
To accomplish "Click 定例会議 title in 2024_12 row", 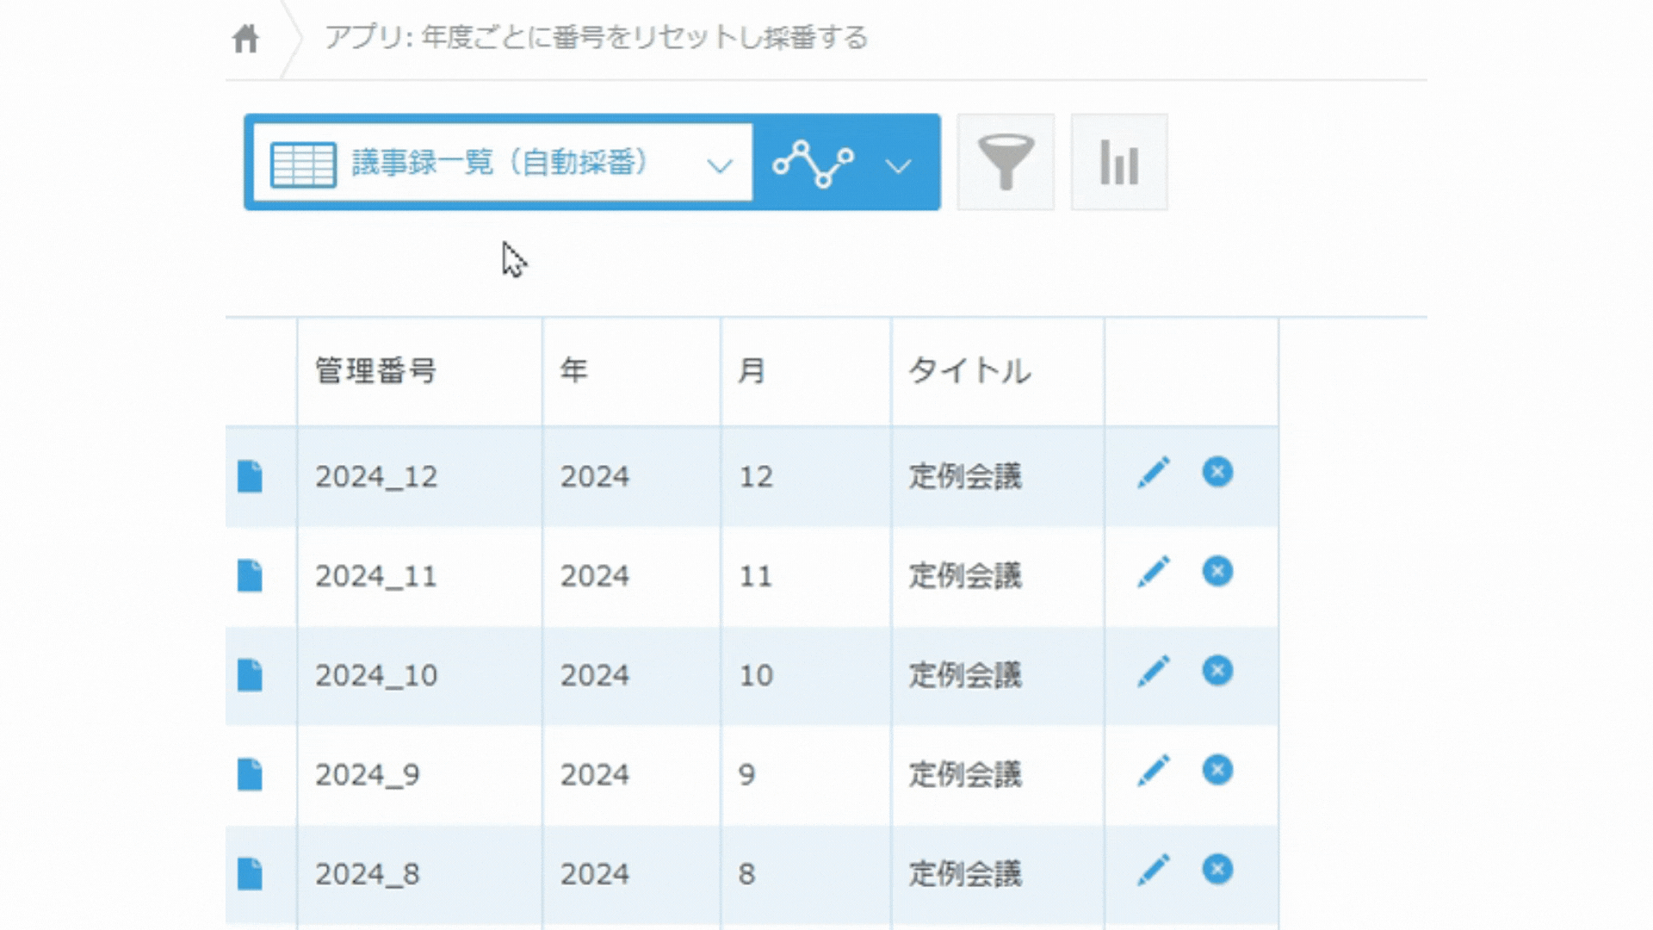I will click(x=965, y=476).
